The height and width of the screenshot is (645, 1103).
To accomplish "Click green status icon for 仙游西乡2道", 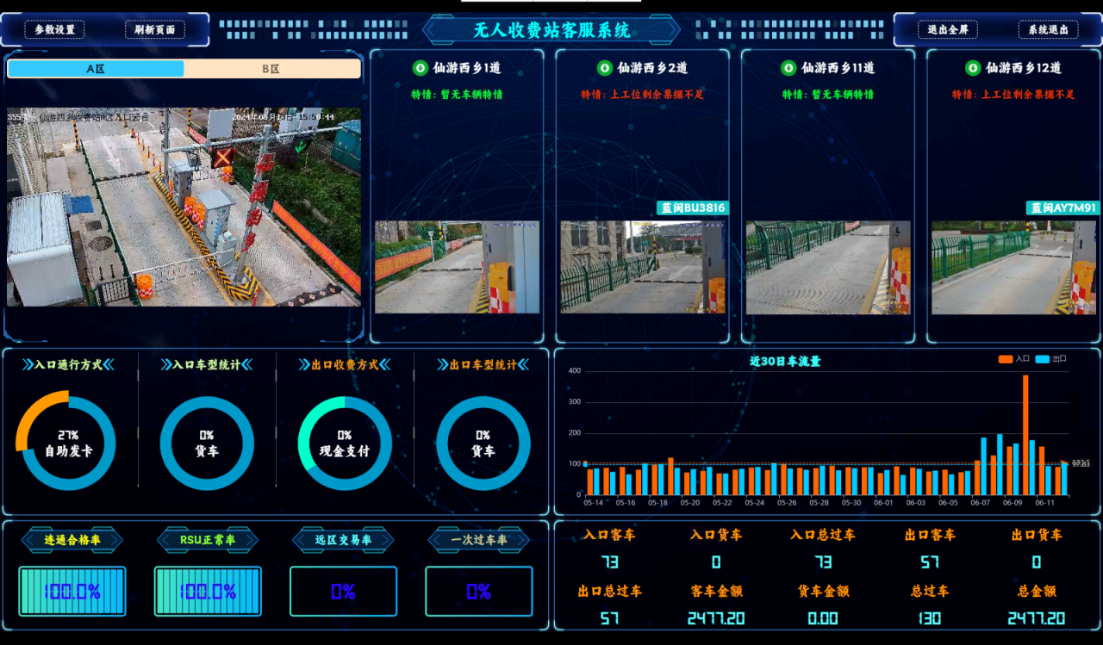I will point(605,68).
